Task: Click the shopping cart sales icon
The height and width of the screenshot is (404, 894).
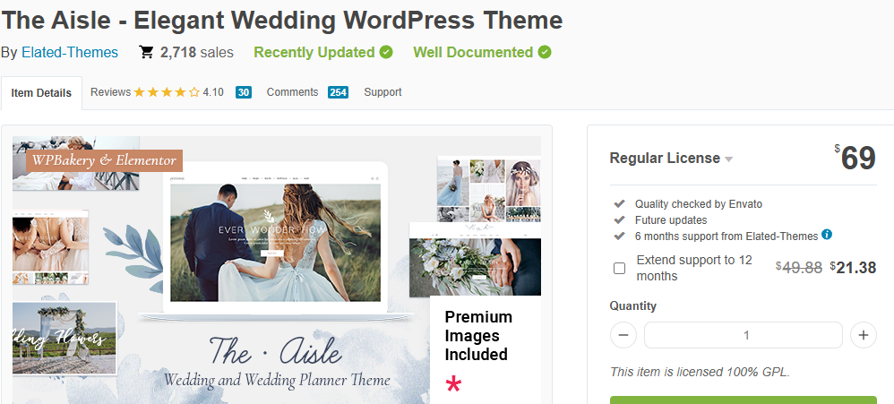Action: 147,53
